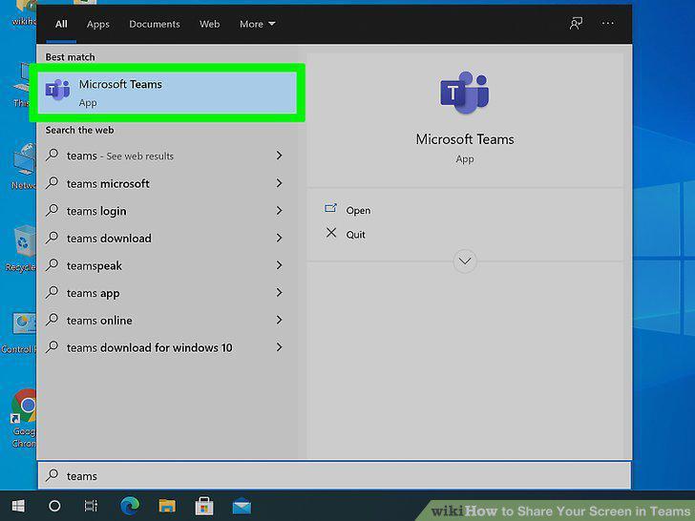Select the Network desktop icon

pyautogui.click(x=24, y=166)
